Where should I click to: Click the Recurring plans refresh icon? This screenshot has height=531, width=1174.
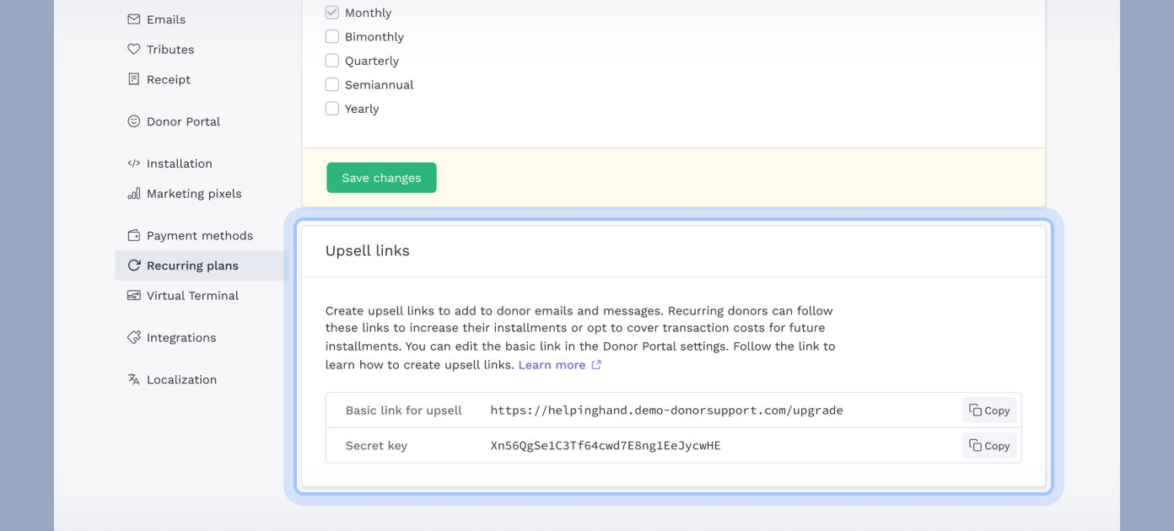pos(133,265)
